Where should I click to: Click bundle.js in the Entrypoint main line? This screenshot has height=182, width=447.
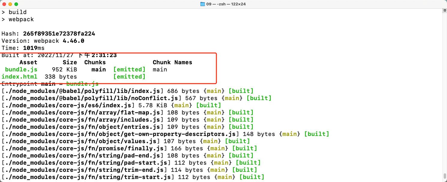[83, 84]
